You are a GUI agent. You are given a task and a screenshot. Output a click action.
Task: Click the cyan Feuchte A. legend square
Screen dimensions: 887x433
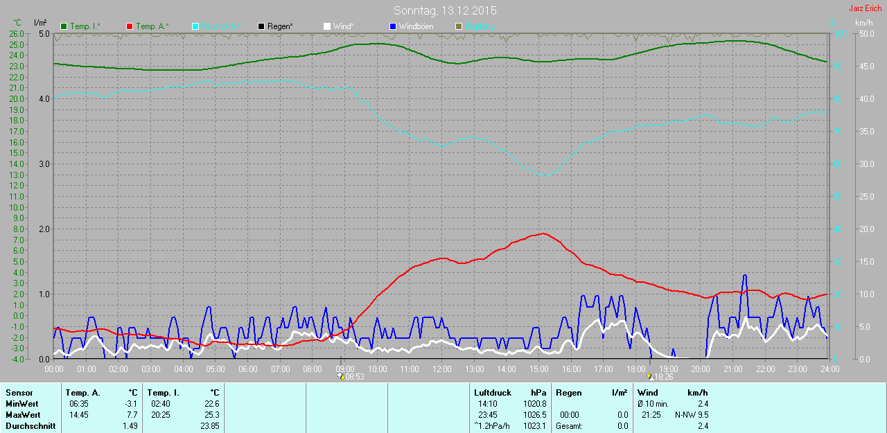coord(195,26)
